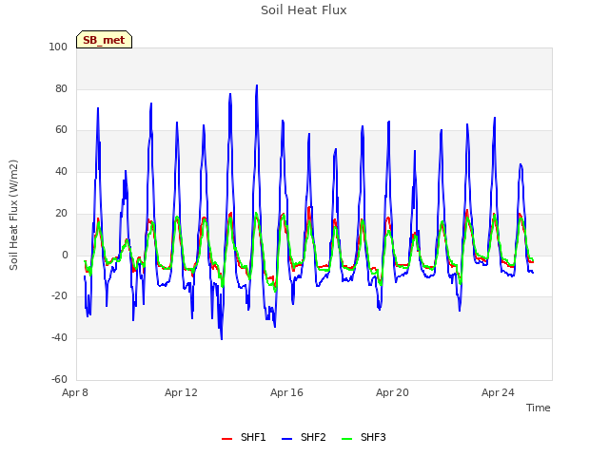Click the red SHF1 legend color marker
The height and width of the screenshot is (456, 609).
click(226, 439)
